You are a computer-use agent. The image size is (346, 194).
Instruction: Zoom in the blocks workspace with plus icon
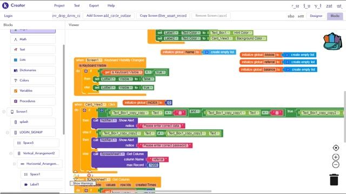pos(336,157)
